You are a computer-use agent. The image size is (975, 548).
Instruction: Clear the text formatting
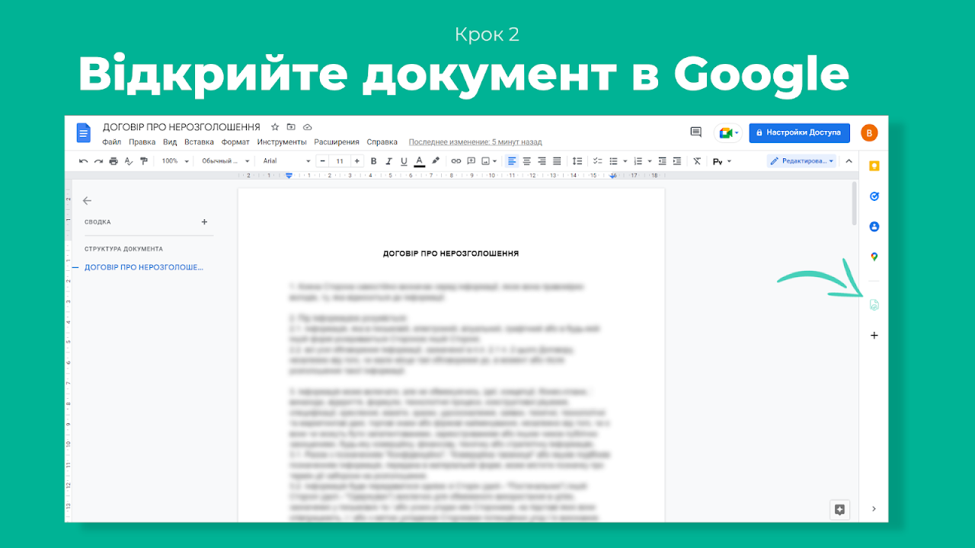pyautogui.click(x=697, y=161)
